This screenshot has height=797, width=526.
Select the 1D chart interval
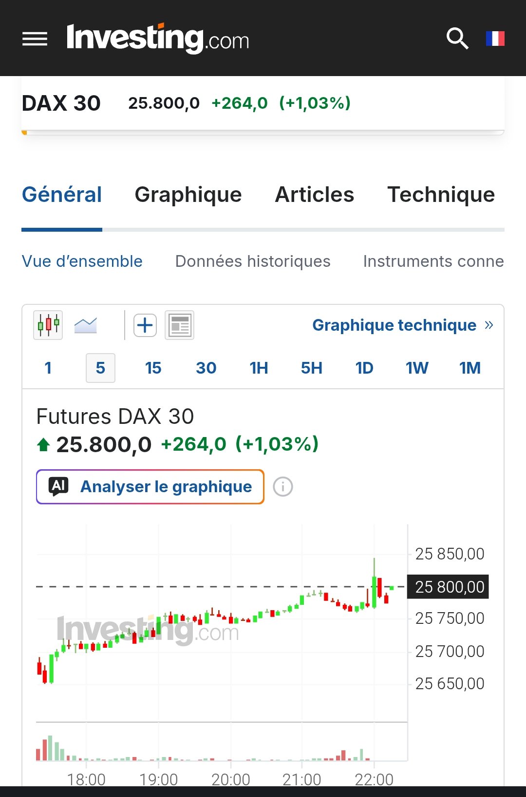pyautogui.click(x=364, y=368)
